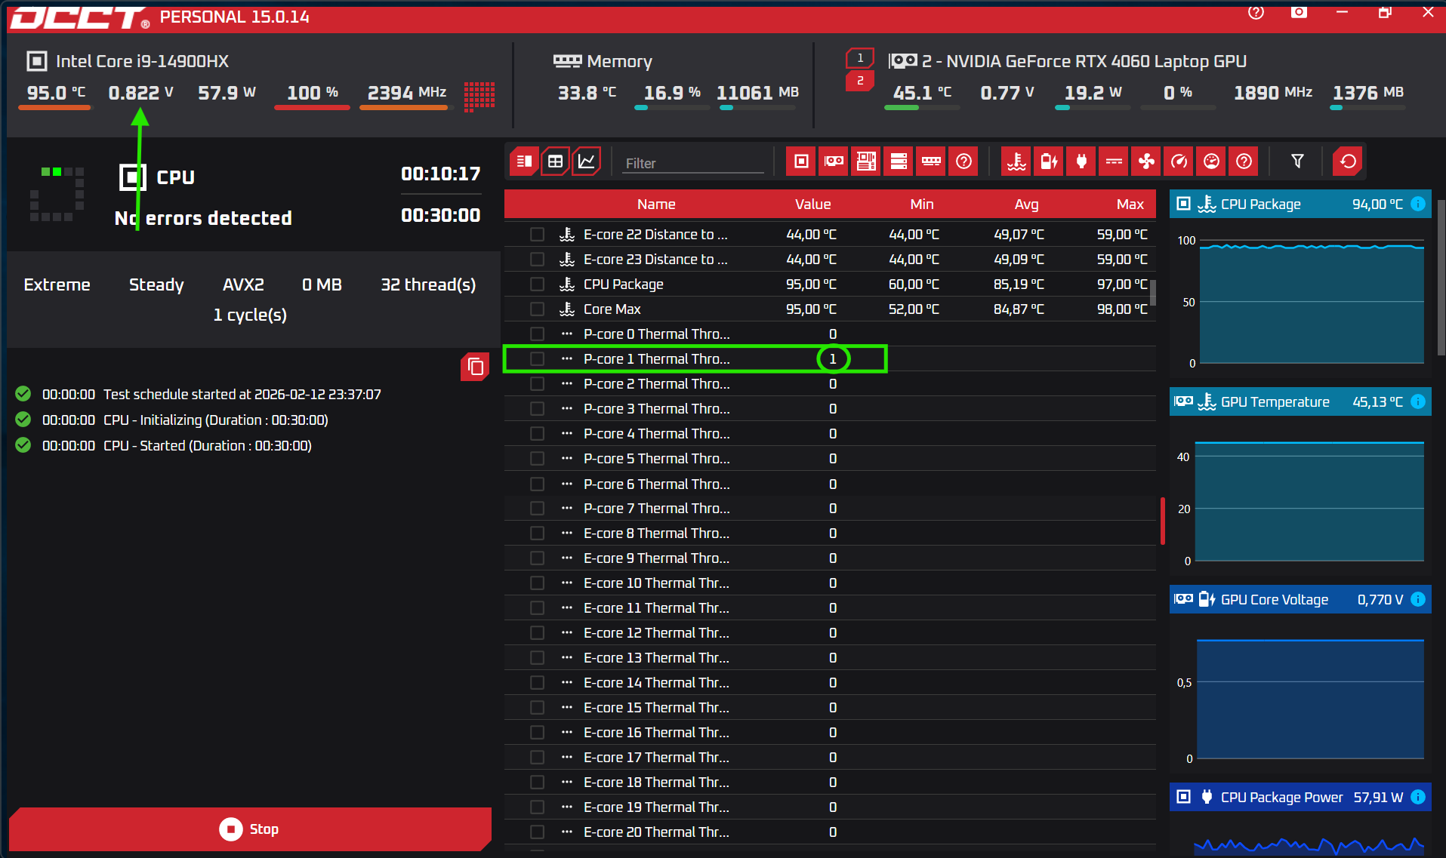
Task: Toggle the other sensor types filter, last question mark
Action: click(x=1244, y=161)
